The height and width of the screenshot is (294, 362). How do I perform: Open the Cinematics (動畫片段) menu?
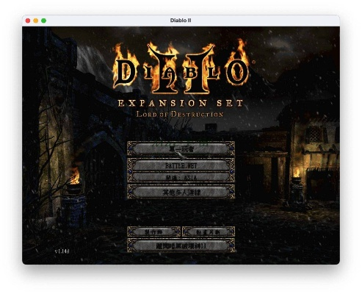pyautogui.click(x=209, y=232)
